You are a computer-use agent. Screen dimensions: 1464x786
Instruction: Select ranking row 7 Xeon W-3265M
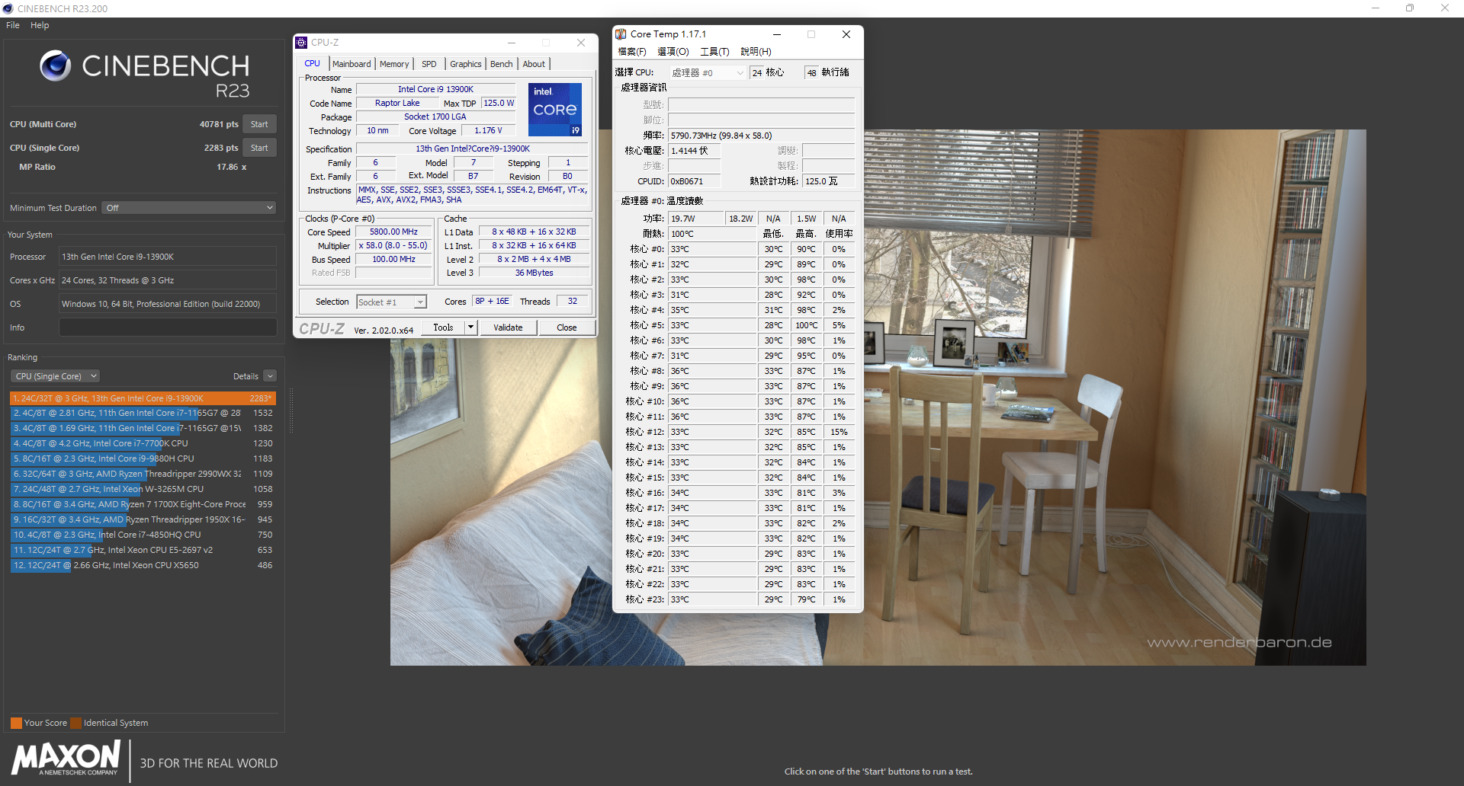(143, 489)
